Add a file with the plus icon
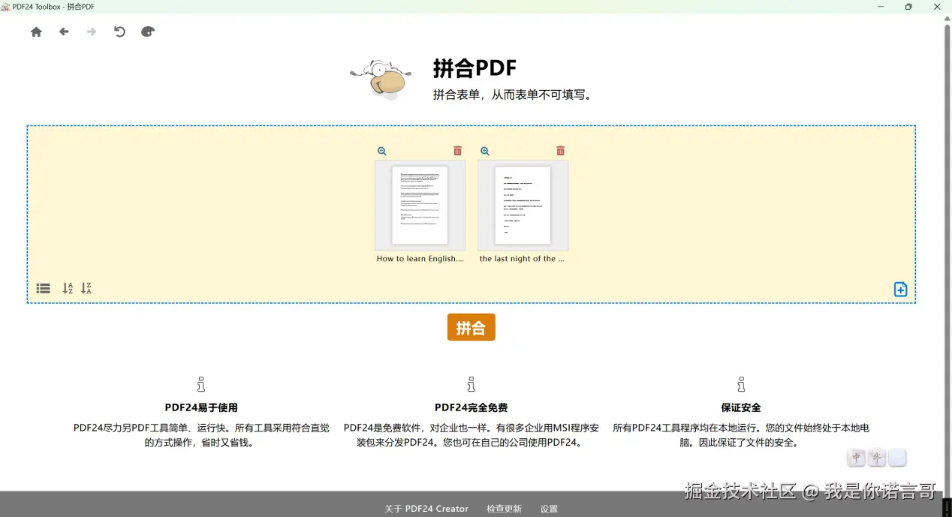The width and height of the screenshot is (952, 517). click(x=900, y=289)
